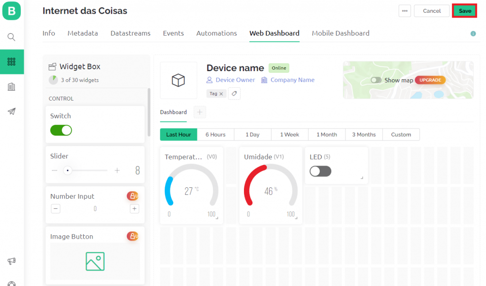Choose the 1 Week time range
Viewport: 486px width, 286px height.
pyautogui.click(x=290, y=135)
